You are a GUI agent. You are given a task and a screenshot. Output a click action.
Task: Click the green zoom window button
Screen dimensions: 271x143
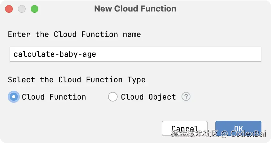click(x=34, y=9)
